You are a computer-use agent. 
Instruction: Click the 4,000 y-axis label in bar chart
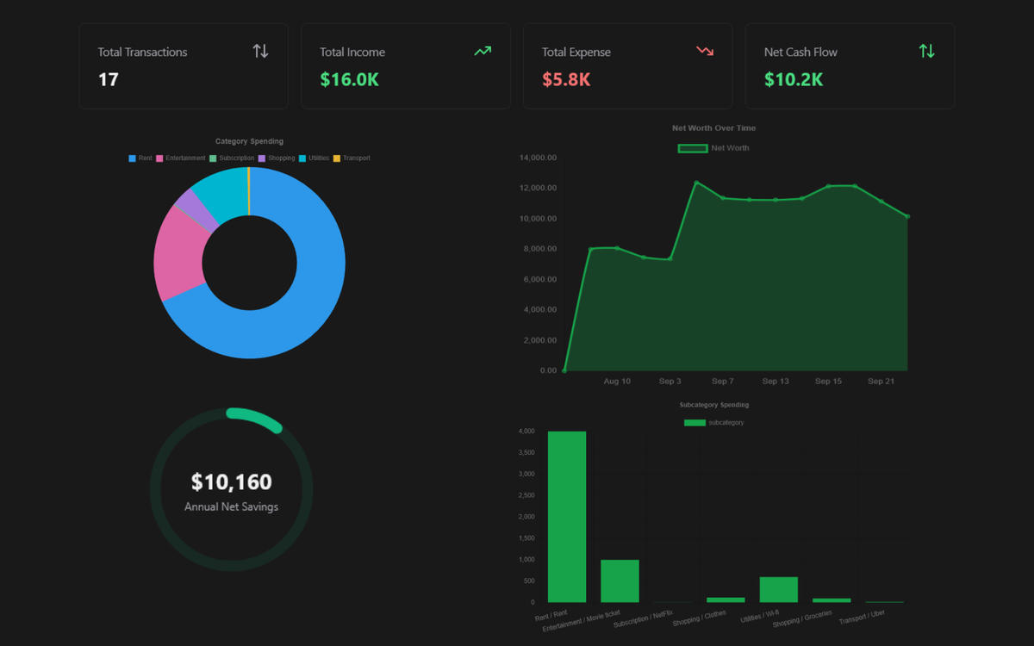click(x=527, y=432)
